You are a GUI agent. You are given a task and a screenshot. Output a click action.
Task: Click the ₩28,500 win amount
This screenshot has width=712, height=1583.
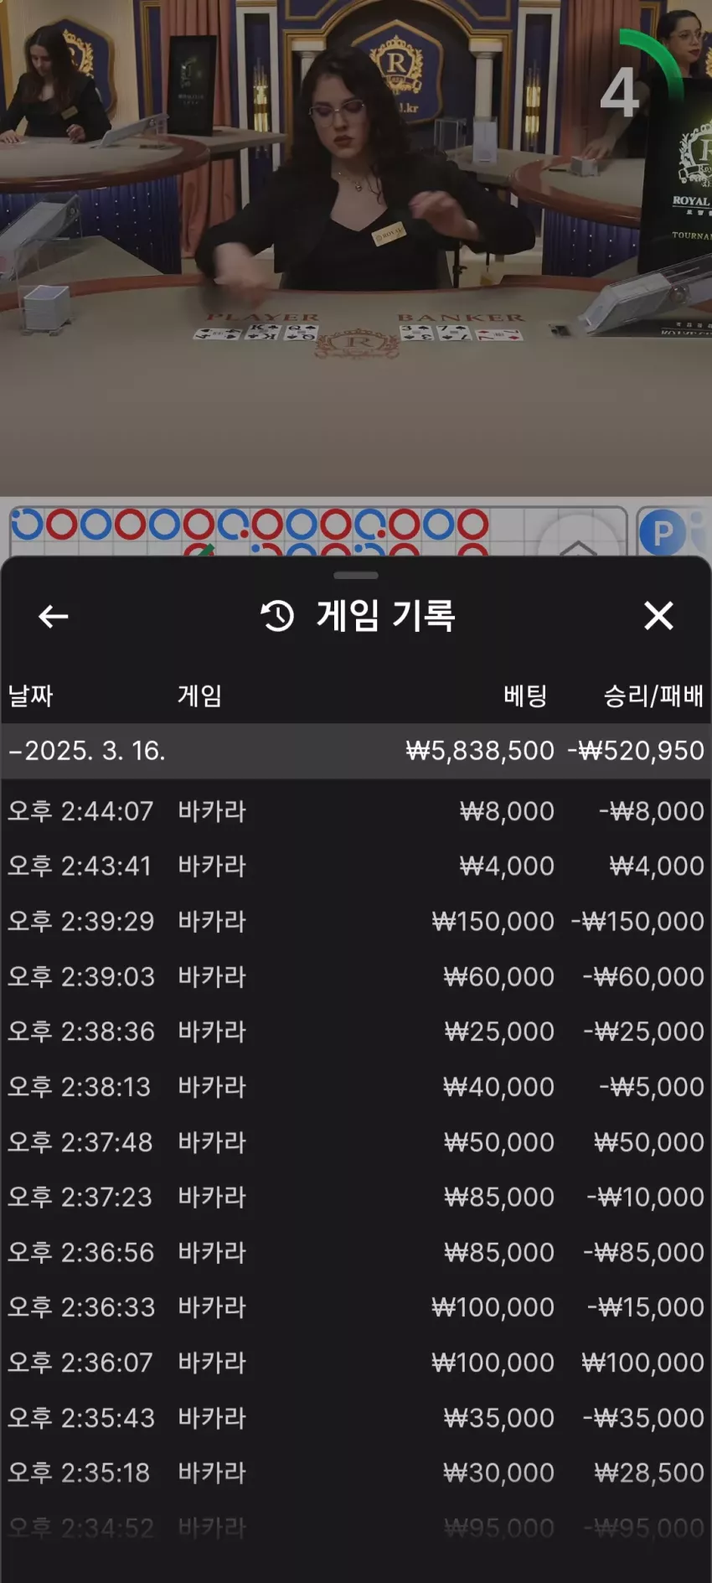(649, 1472)
